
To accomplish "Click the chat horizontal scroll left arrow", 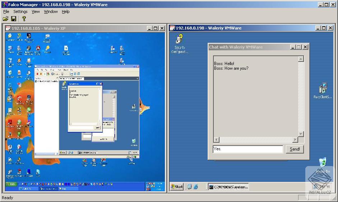I will [217, 139].
